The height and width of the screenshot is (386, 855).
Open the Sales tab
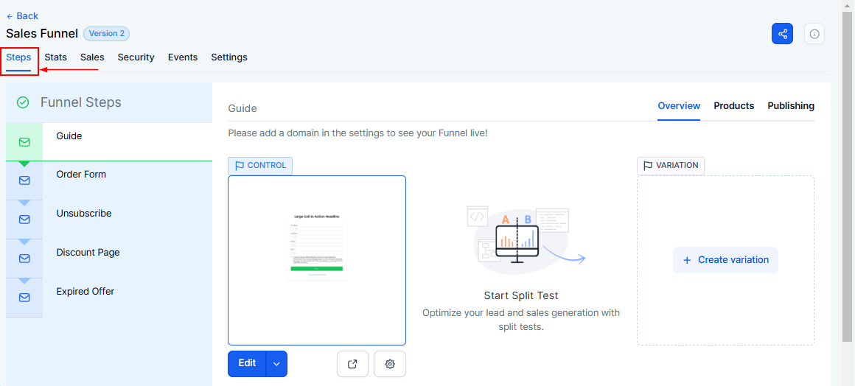[92, 57]
